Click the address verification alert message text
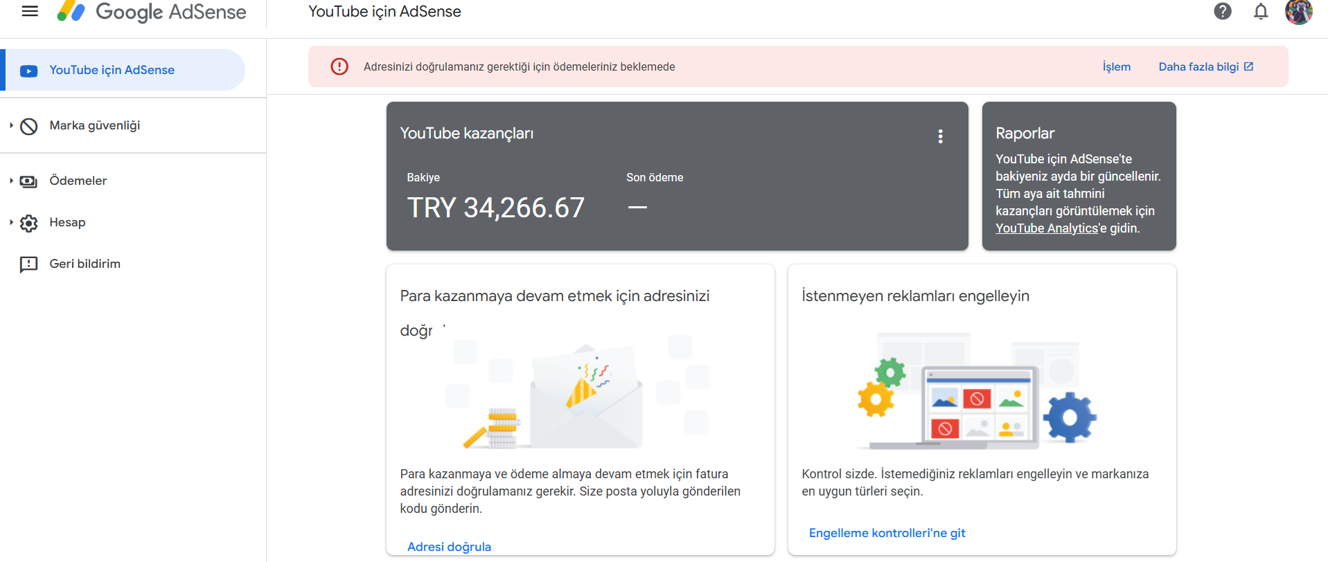Viewport: 1328px width, 562px height. tap(520, 66)
